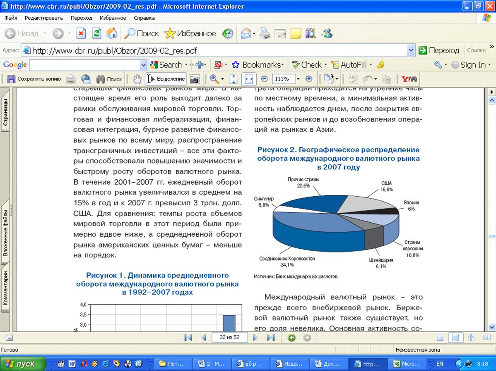Click the next page arrow
Viewport: 496px width, 371px height.
tap(255, 338)
